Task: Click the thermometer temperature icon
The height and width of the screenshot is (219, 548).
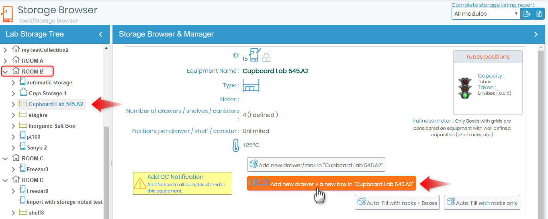Action: click(236, 145)
